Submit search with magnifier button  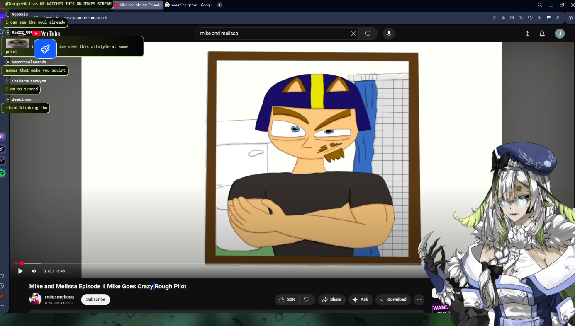pos(368,34)
